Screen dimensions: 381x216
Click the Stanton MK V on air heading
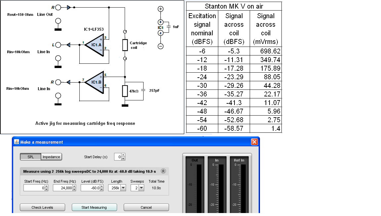pyautogui.click(x=234, y=6)
